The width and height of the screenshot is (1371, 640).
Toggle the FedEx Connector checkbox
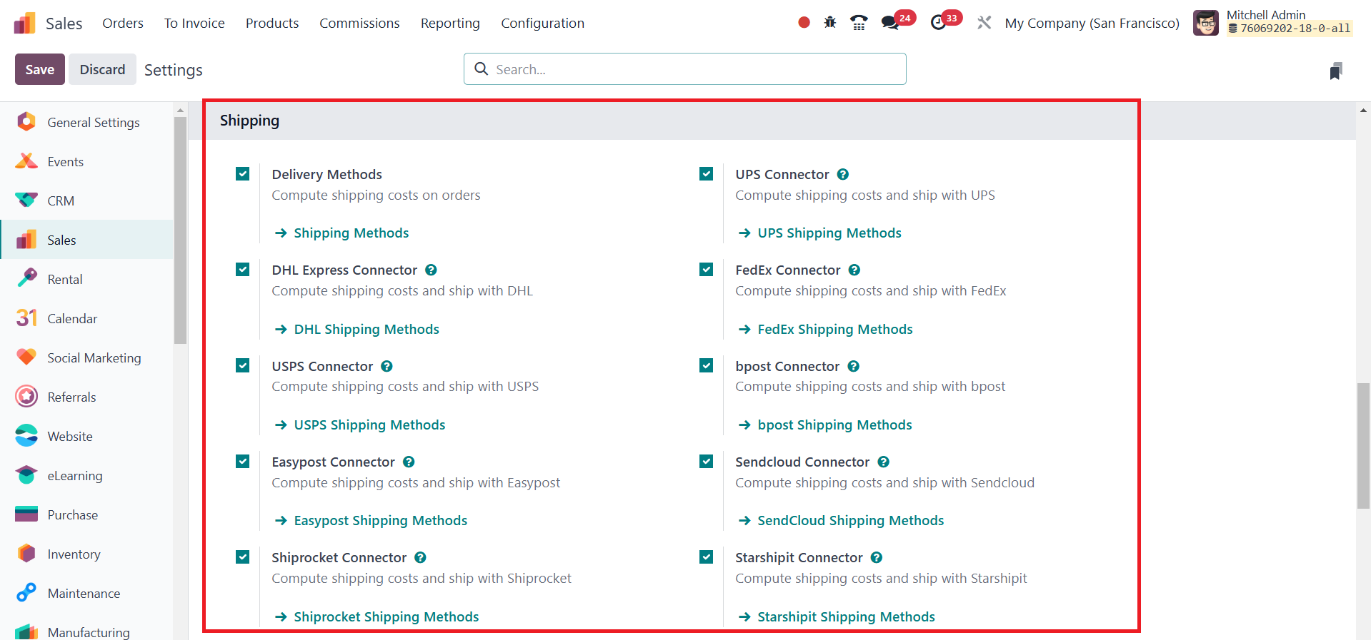(x=707, y=270)
